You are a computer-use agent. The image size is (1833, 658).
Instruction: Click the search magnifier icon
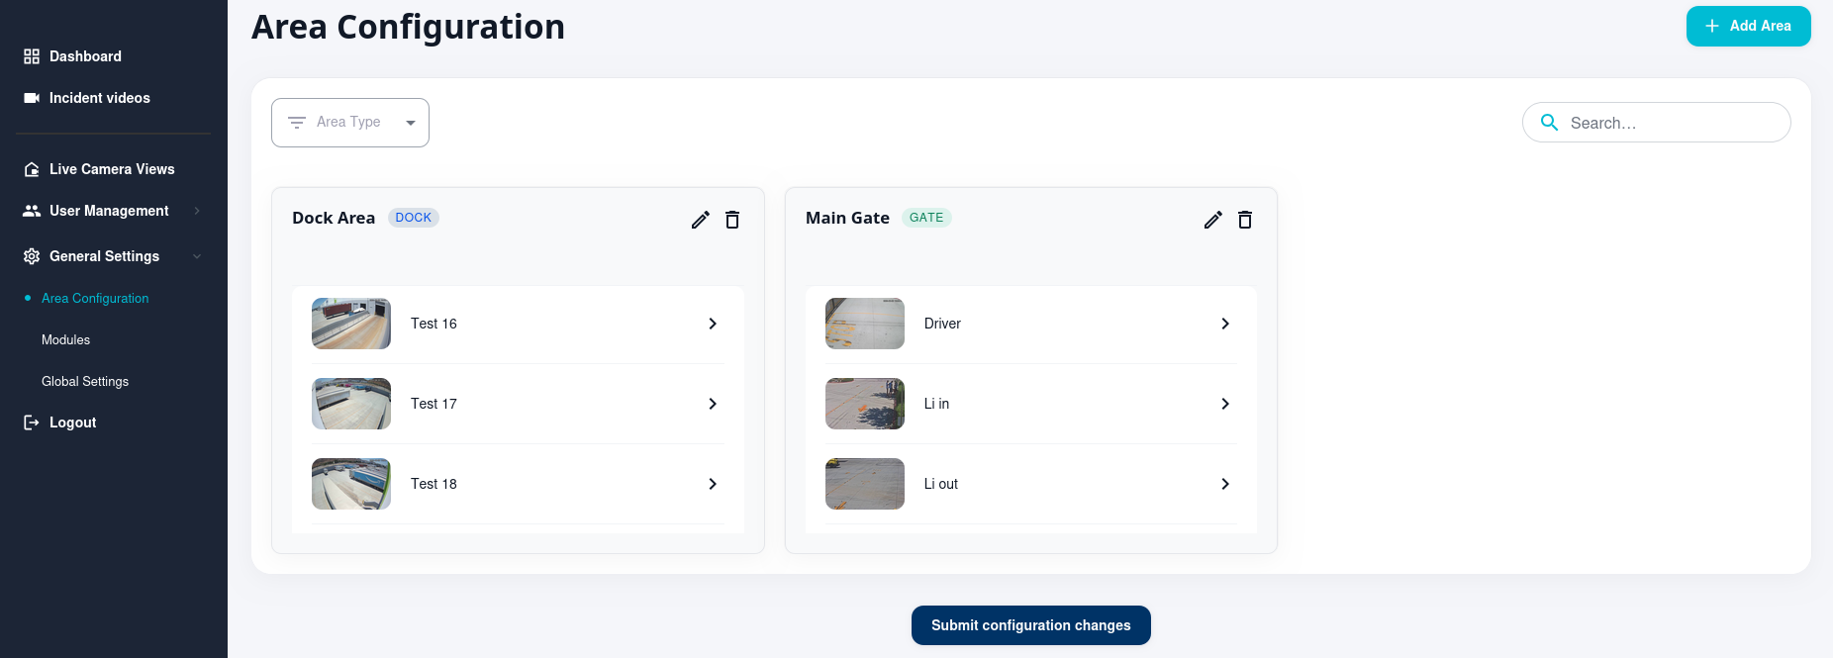tap(1550, 123)
